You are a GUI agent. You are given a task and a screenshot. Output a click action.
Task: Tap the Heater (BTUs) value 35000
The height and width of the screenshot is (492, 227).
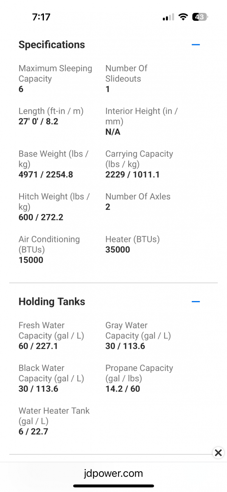[118, 250]
